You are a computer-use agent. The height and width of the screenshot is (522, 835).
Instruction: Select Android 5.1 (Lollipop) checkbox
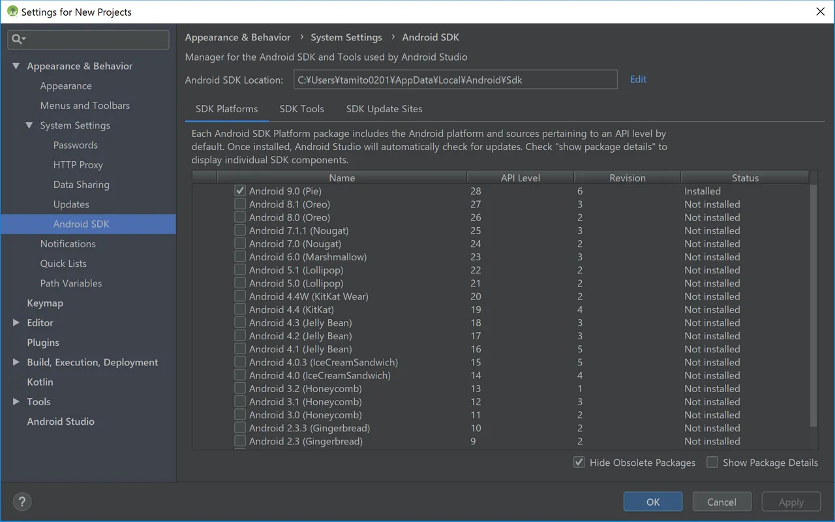point(240,270)
